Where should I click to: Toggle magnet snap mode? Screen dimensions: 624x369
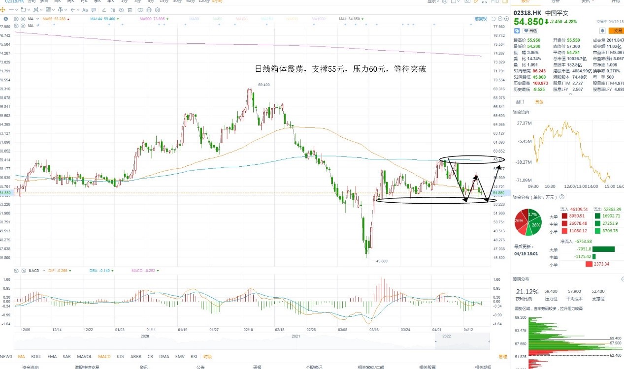coord(112,10)
